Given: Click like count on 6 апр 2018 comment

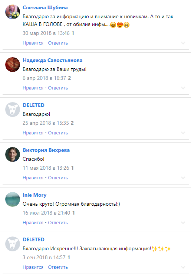Looking at the screenshot, I should [69, 78].
